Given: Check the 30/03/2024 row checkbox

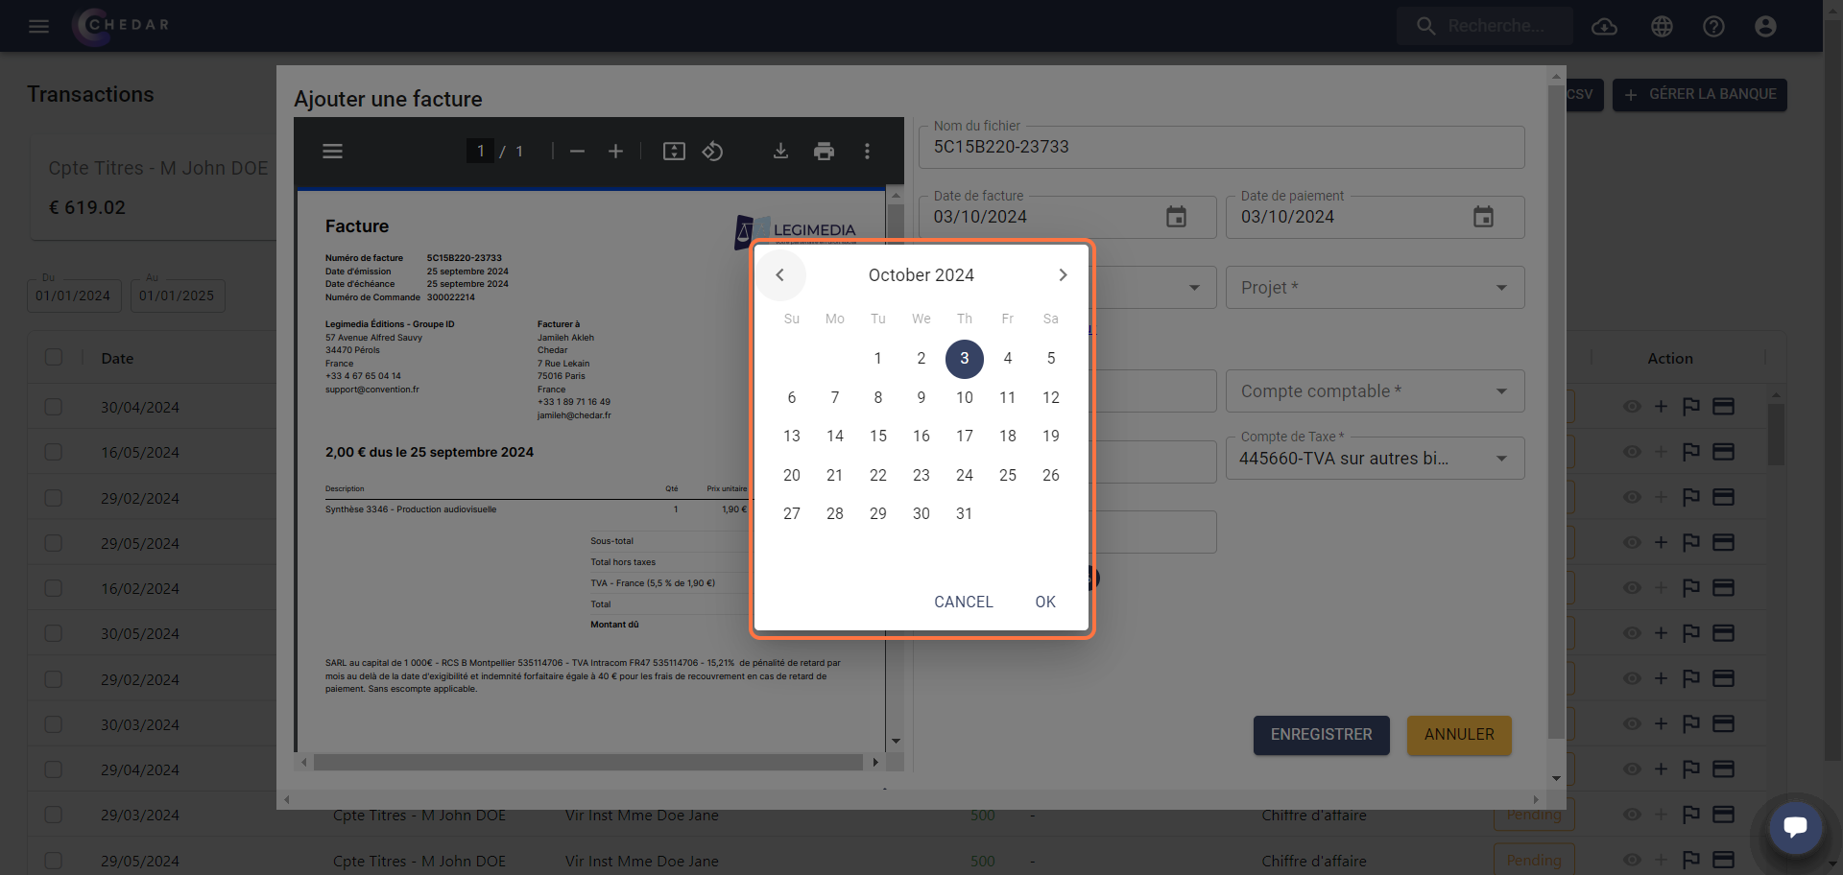Looking at the screenshot, I should point(54,724).
